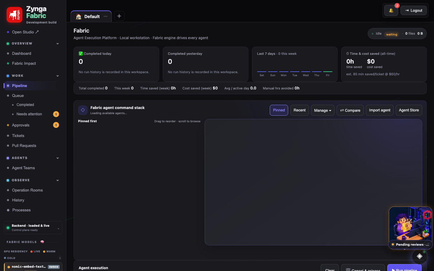Screen dimensions: 434x271
Task: Open Studio link in sidebar
Action: point(25,32)
